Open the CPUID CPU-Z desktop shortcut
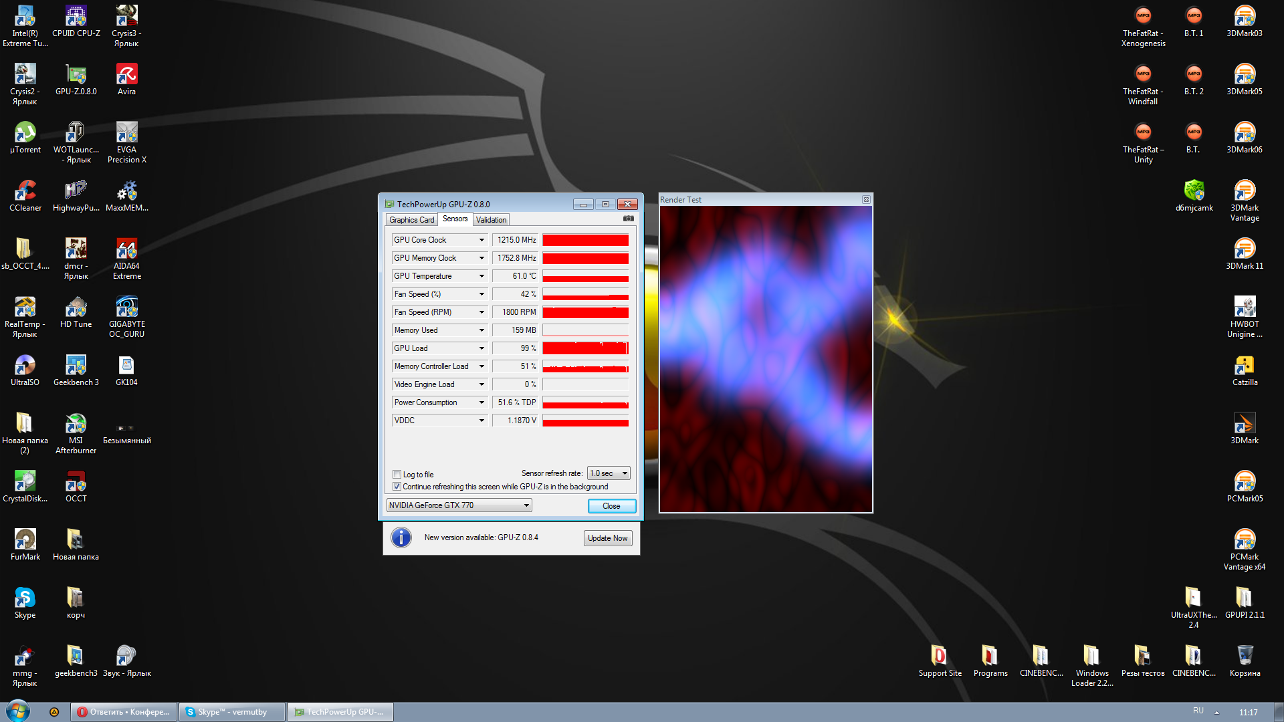This screenshot has height=722, width=1284. coord(76,17)
